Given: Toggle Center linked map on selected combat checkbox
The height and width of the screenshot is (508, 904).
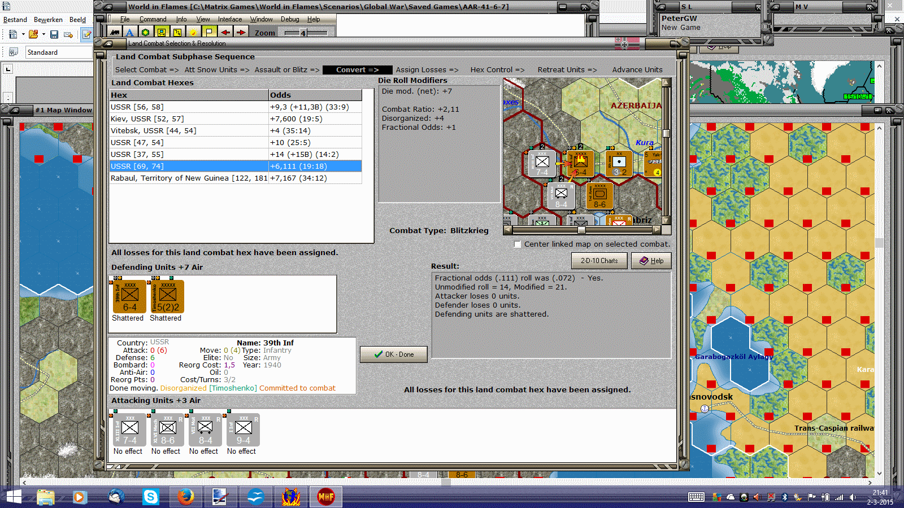Looking at the screenshot, I should click(x=518, y=244).
